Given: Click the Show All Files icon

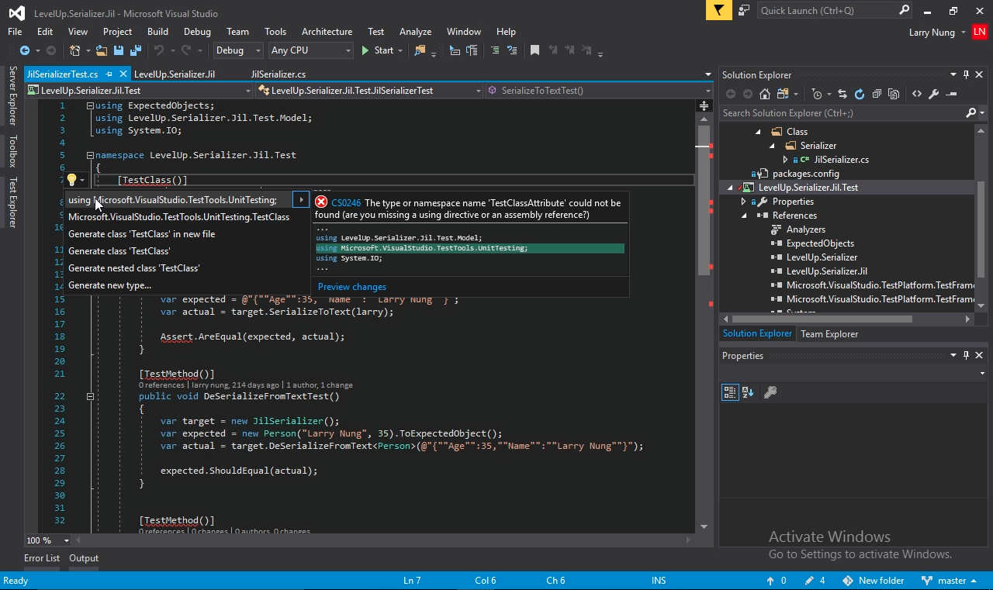Looking at the screenshot, I should click(894, 94).
